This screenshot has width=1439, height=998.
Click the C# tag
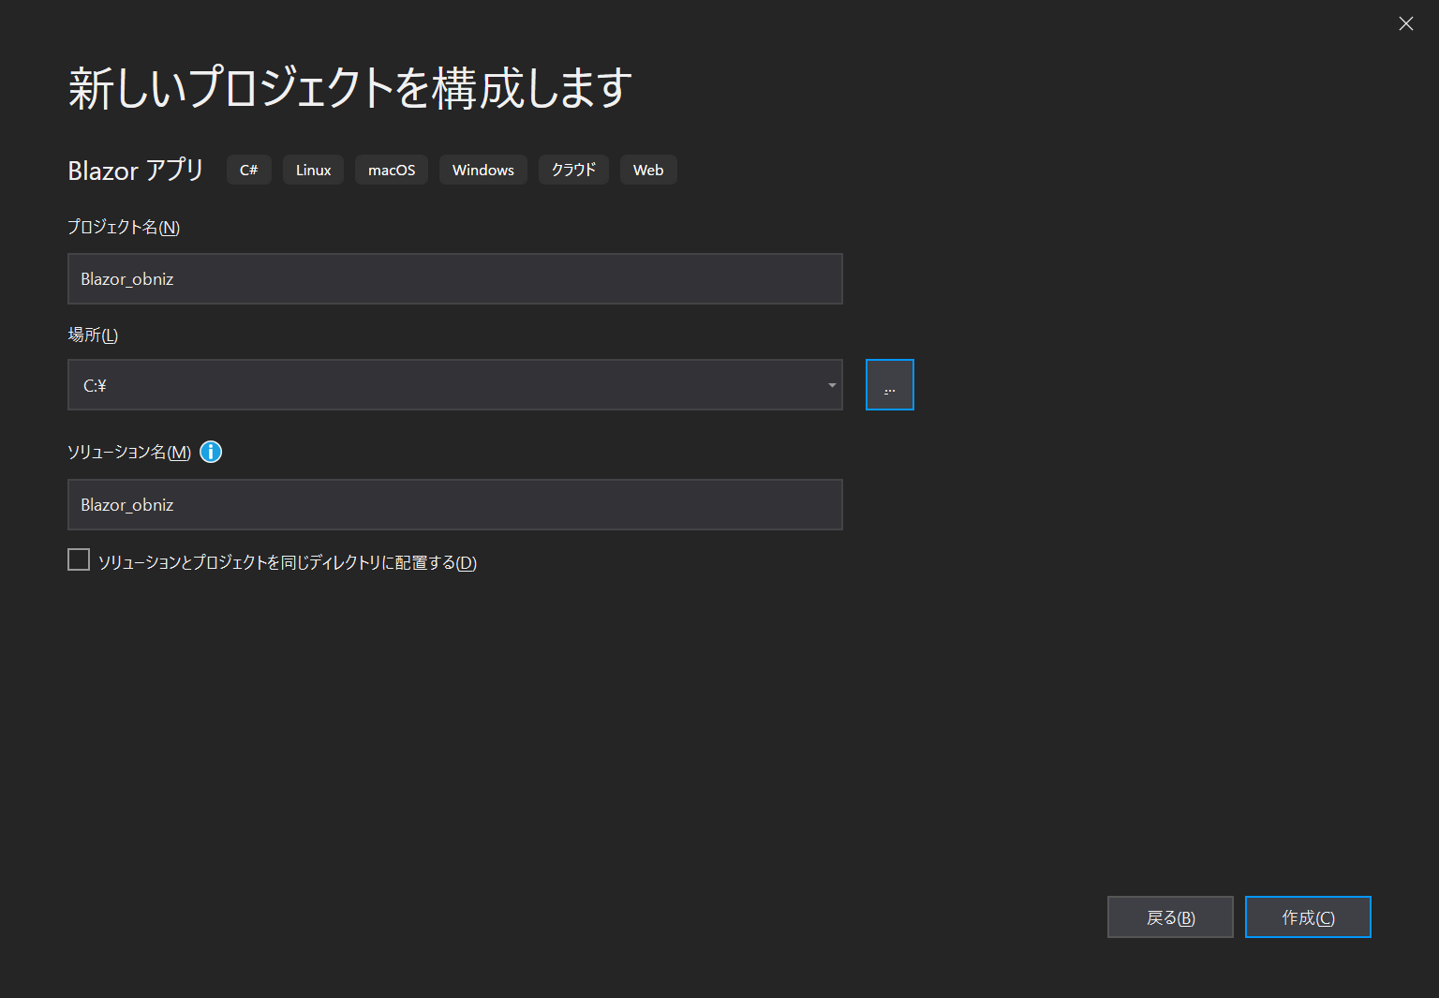point(249,170)
